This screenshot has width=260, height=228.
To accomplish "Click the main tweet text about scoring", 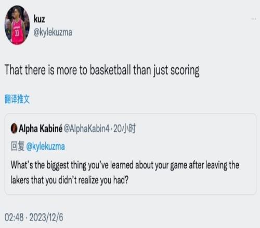I will tap(102, 70).
